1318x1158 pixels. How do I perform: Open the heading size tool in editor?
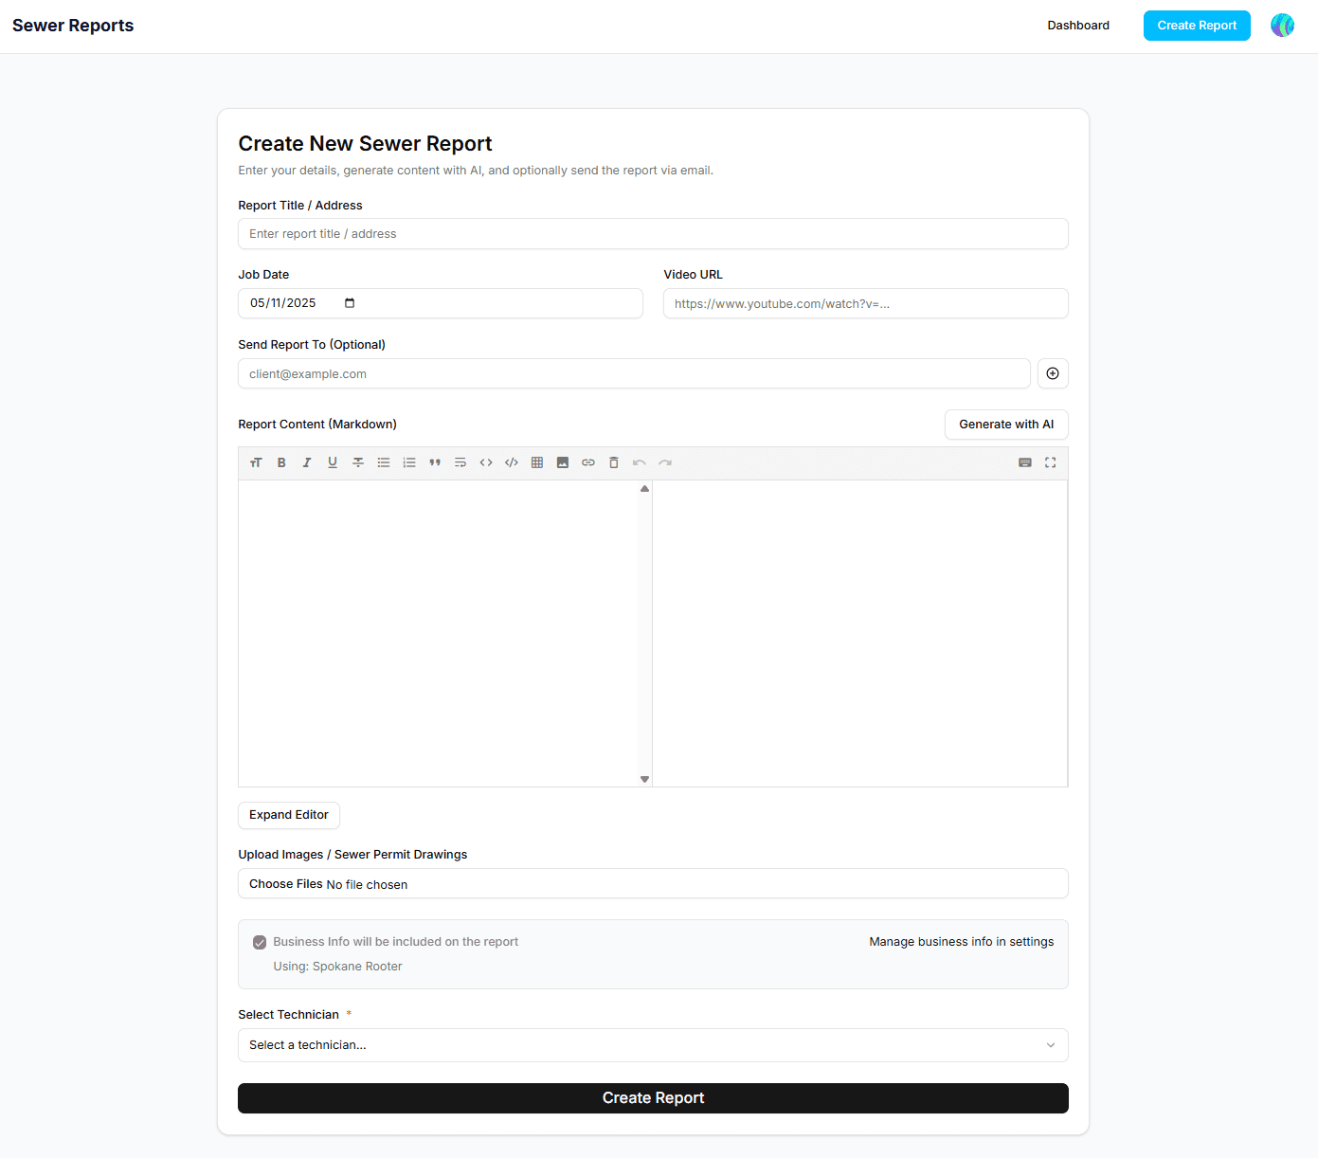[256, 462]
